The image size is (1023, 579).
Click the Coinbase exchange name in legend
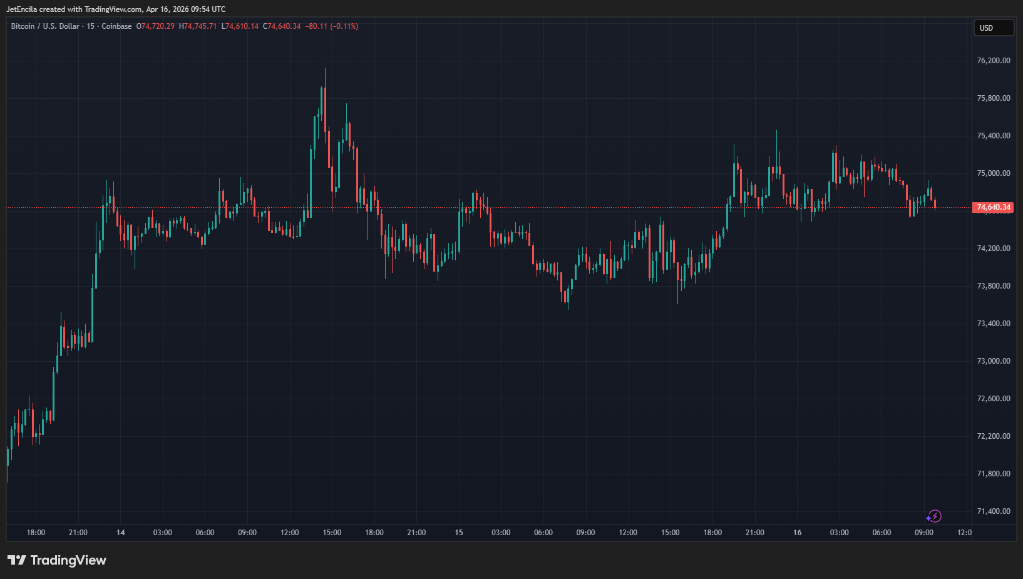[x=116, y=26]
